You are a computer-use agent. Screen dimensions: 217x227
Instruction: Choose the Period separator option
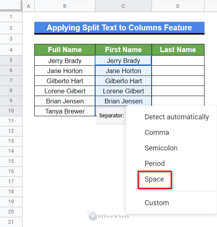pyautogui.click(x=155, y=164)
